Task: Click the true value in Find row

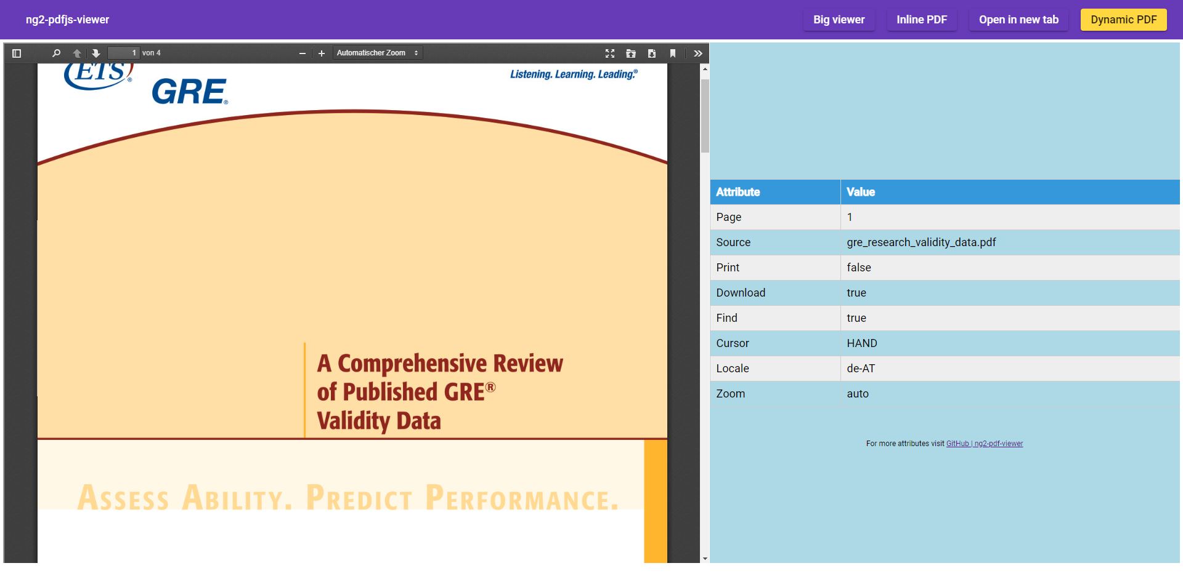Action: point(1010,318)
